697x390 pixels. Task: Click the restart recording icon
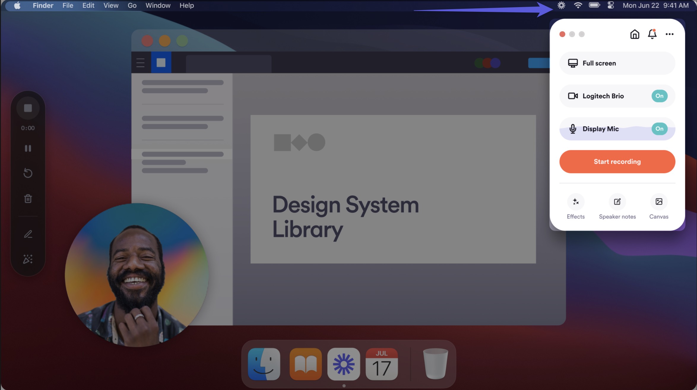click(28, 173)
